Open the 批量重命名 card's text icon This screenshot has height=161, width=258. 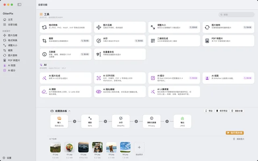click(x=98, y=54)
